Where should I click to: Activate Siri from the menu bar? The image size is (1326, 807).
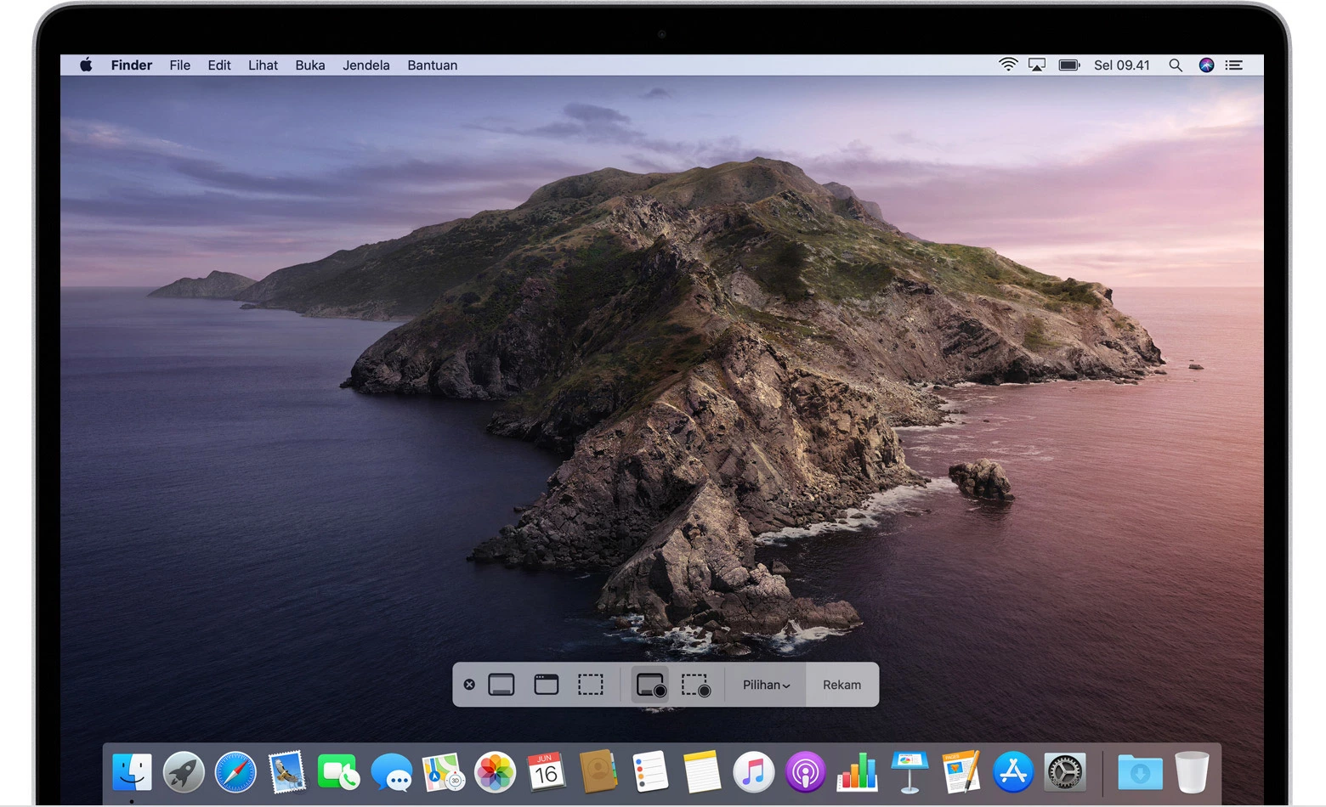(1206, 65)
